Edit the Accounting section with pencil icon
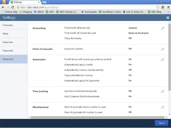The height and width of the screenshot is (128, 171). pyautogui.click(x=162, y=28)
